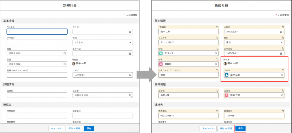The height and width of the screenshot is (133, 292).
Task: Click 保存 & 新規 under the empty form
Action: (74, 128)
